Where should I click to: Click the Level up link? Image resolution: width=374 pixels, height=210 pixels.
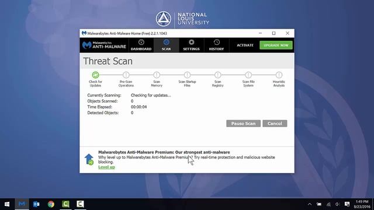(x=106, y=167)
